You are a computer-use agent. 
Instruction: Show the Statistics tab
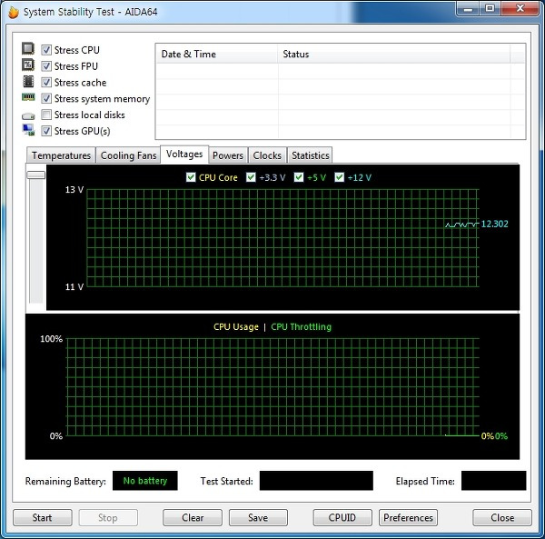coord(310,155)
